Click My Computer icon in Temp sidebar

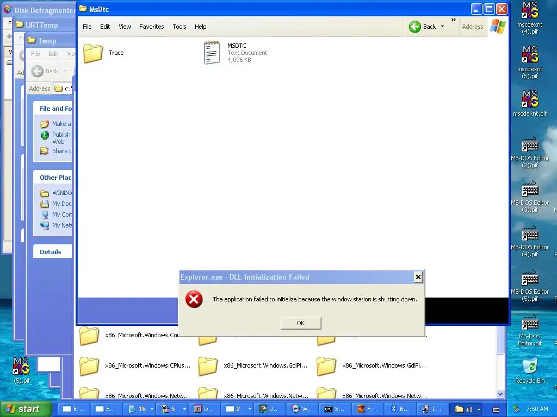click(45, 215)
